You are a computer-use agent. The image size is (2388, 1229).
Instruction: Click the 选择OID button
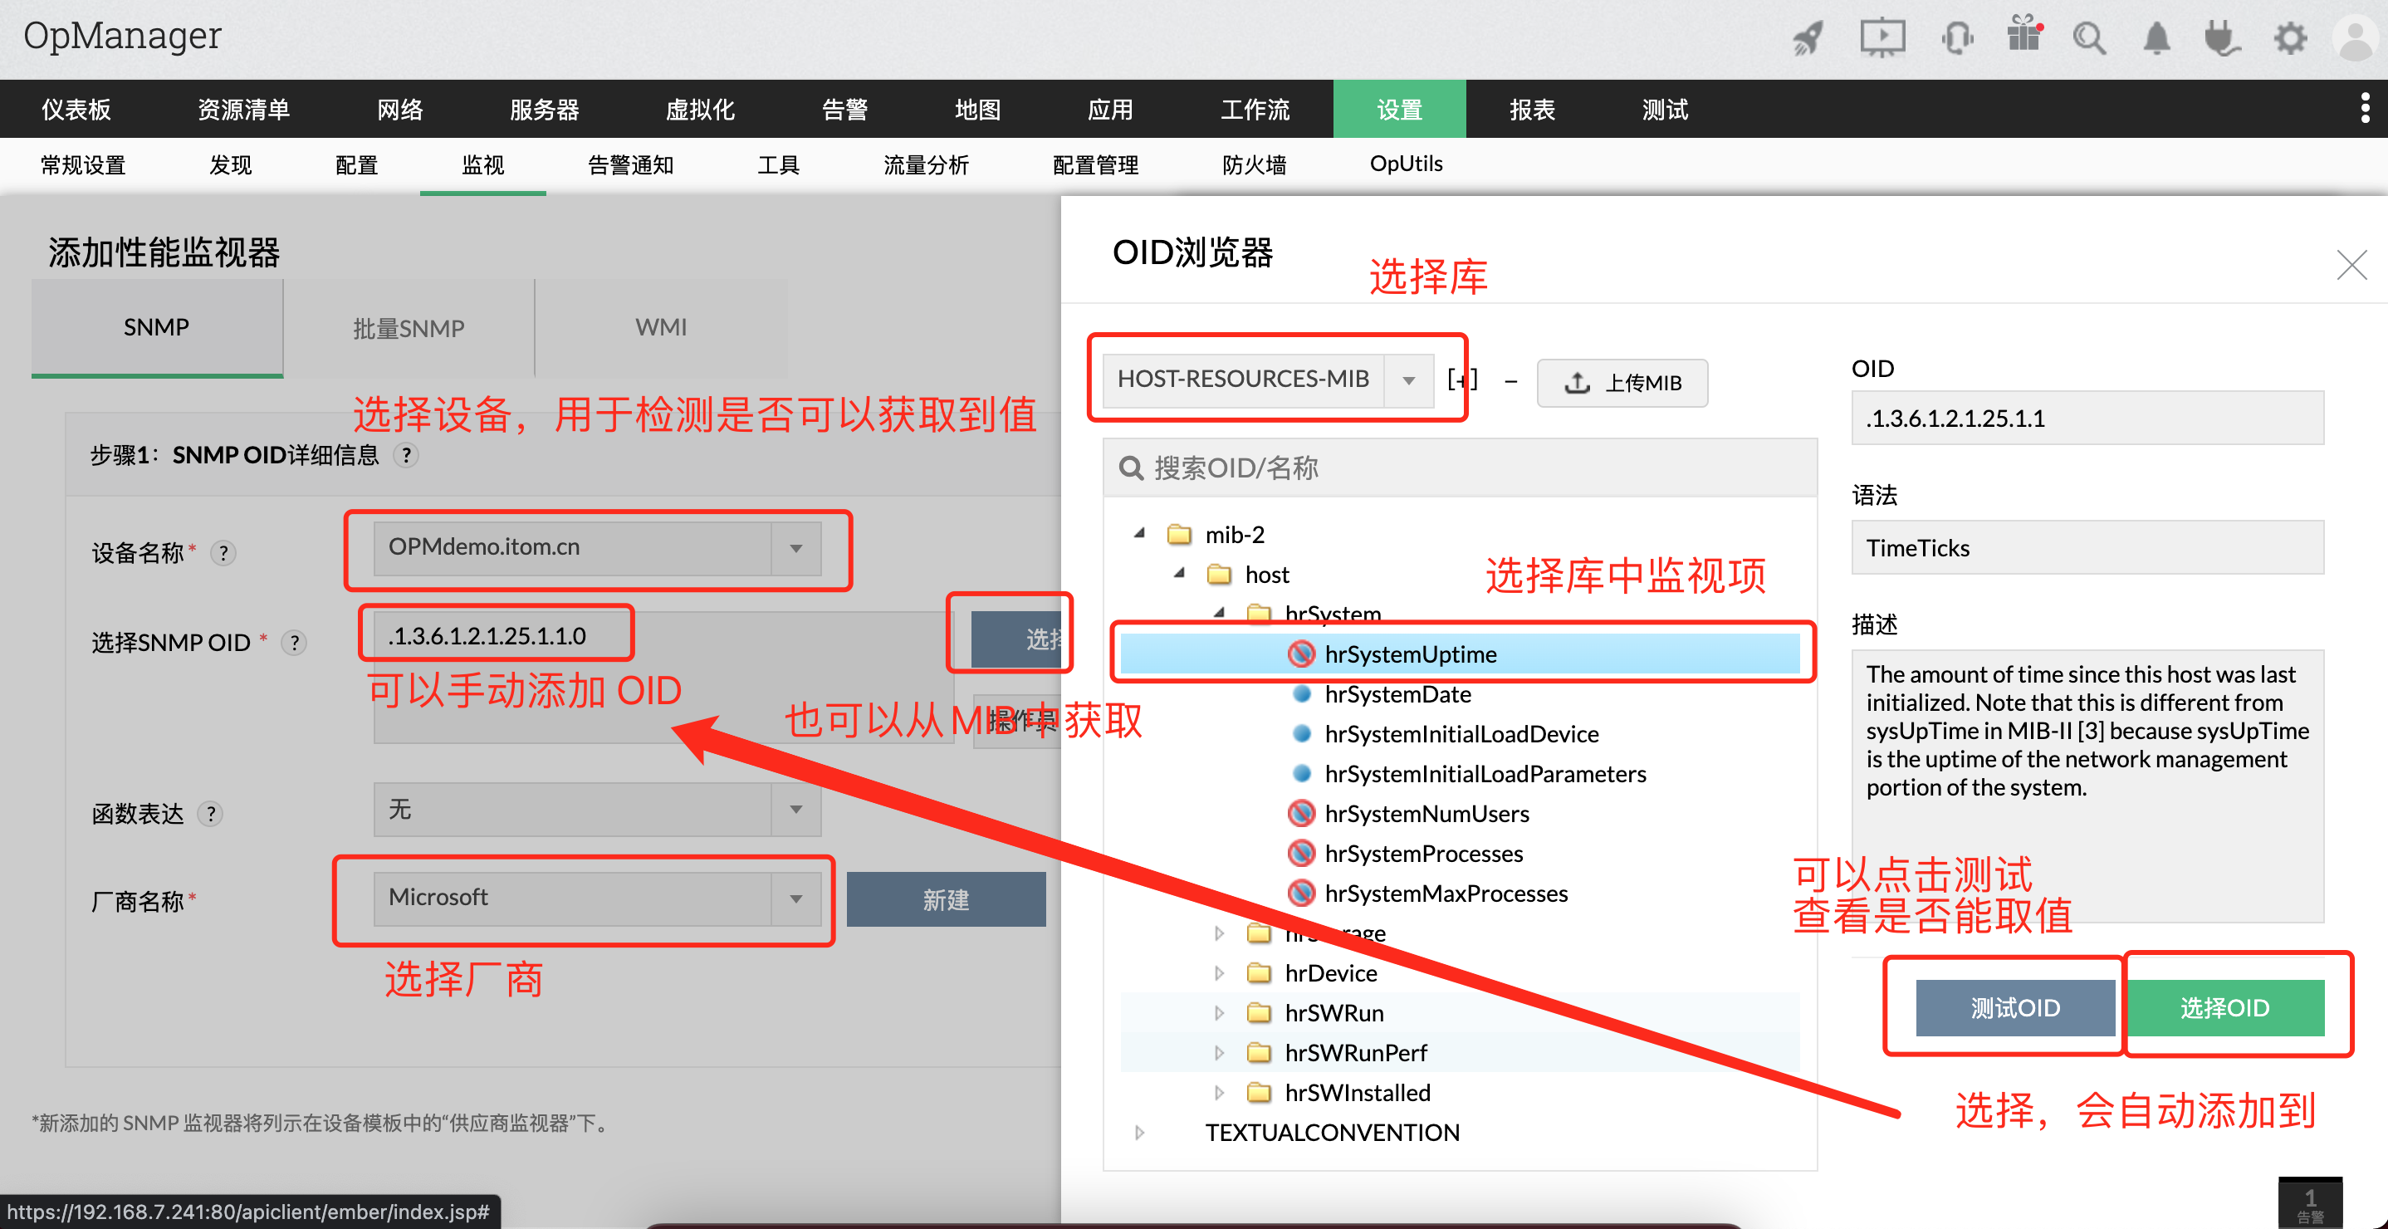point(2224,1007)
